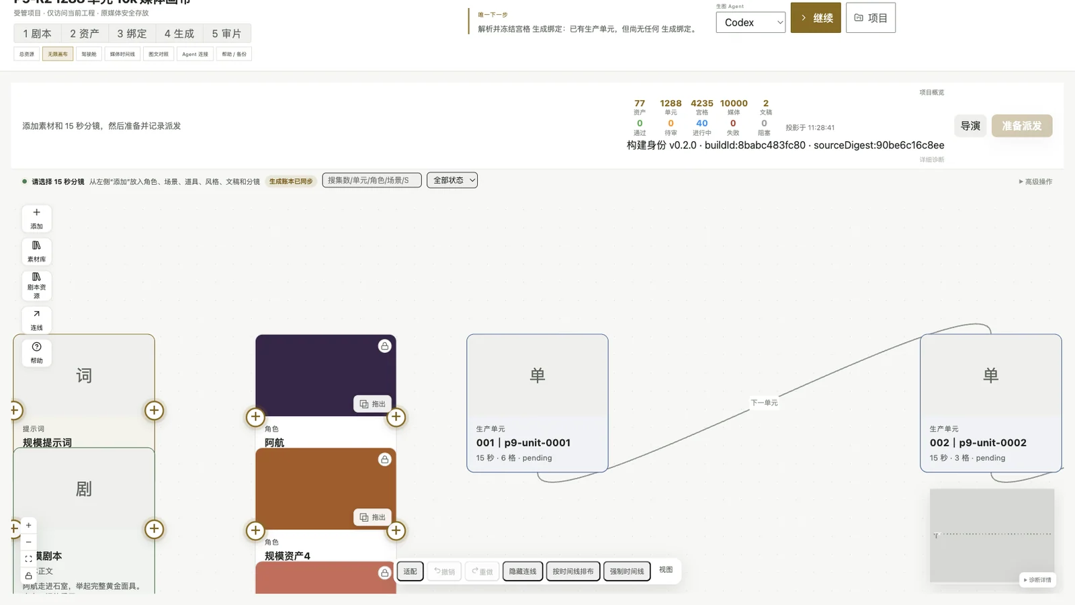
Task: Click right plus handle of 规模资产4 card
Action: (x=396, y=531)
